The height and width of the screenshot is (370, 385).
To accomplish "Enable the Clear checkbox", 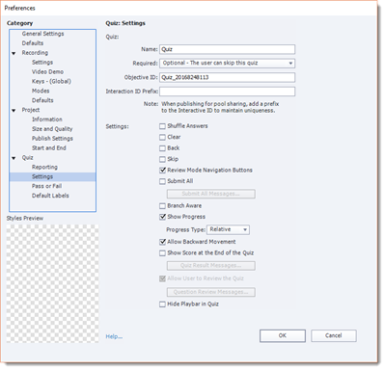I will coord(162,137).
